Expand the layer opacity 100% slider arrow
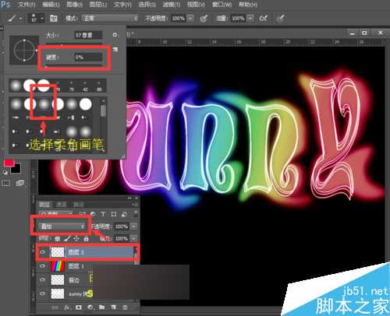The width and height of the screenshot is (390, 316). [x=133, y=226]
